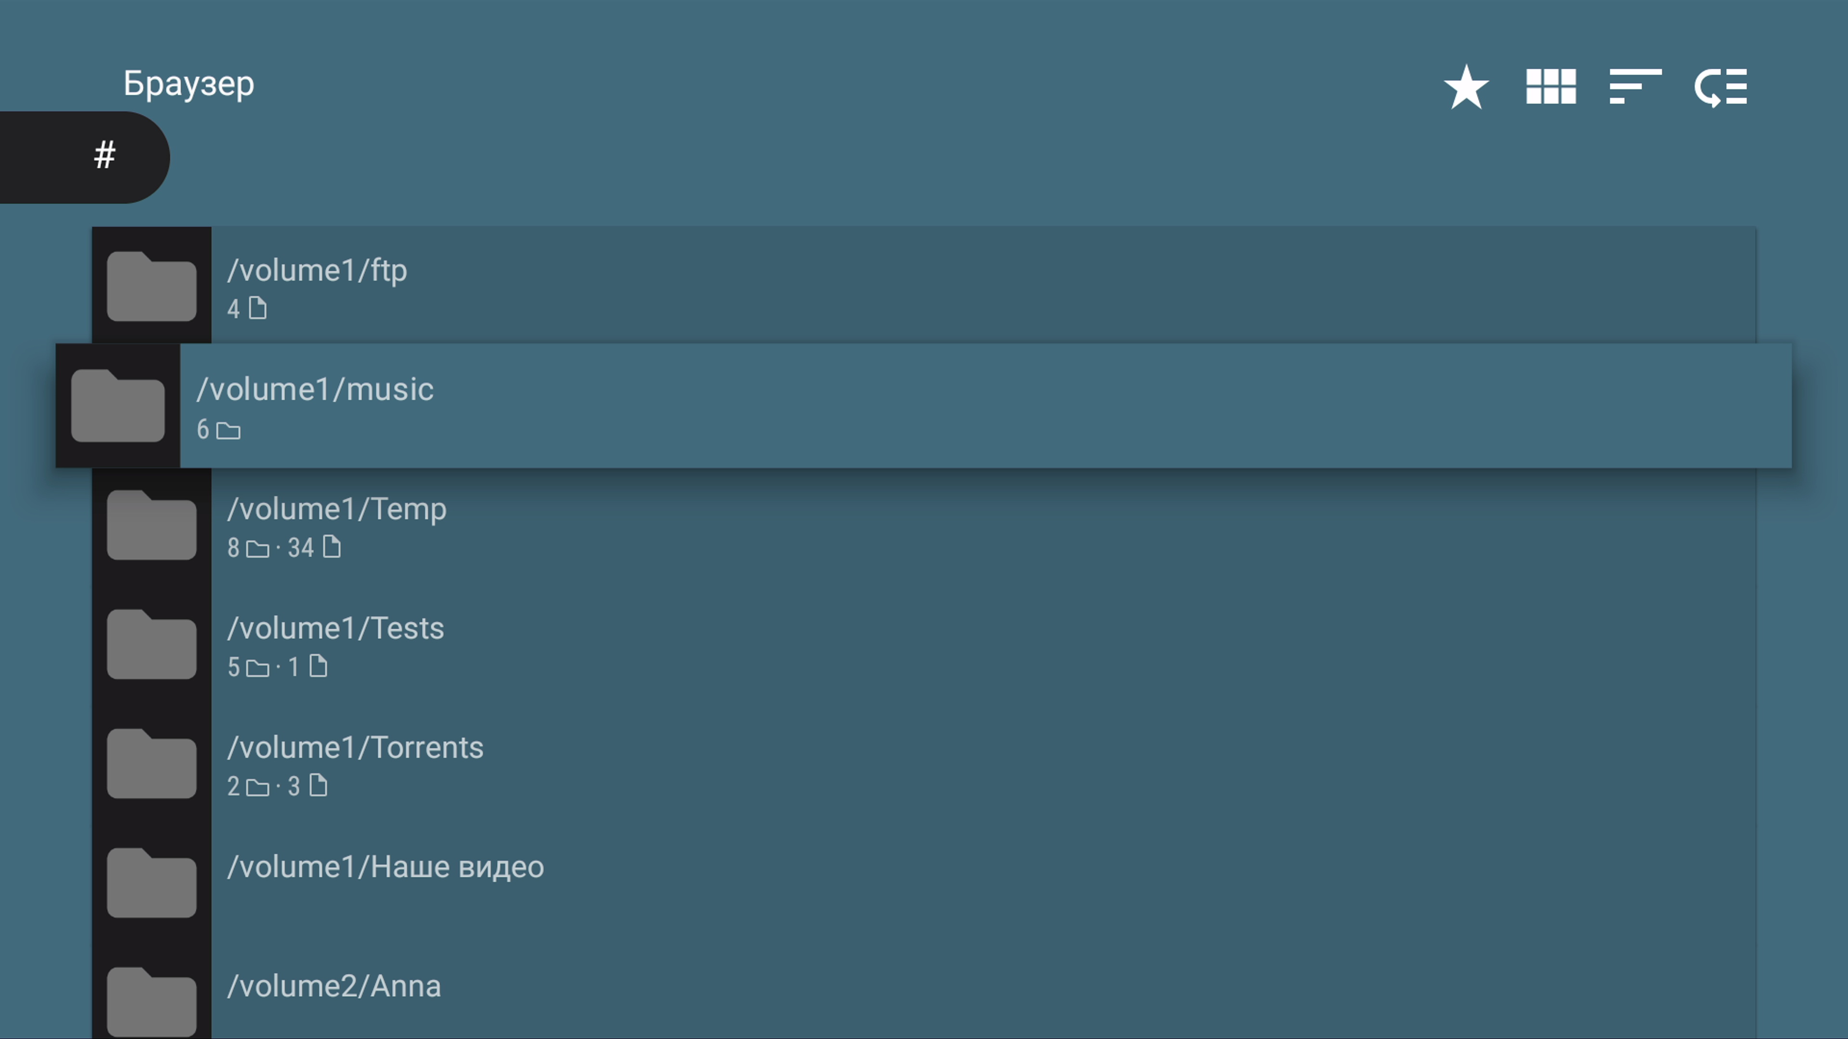This screenshot has width=1848, height=1039.
Task: Click the /volume2/Anna folder icon
Action: pos(152,1001)
